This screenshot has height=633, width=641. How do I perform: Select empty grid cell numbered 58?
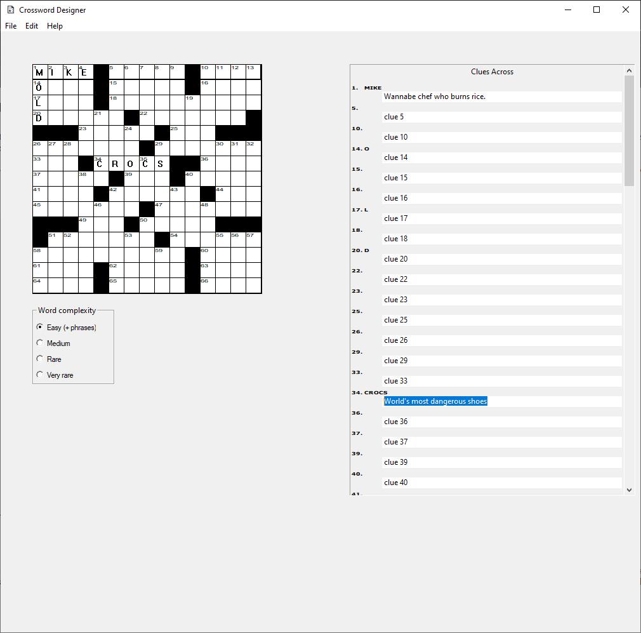40,255
